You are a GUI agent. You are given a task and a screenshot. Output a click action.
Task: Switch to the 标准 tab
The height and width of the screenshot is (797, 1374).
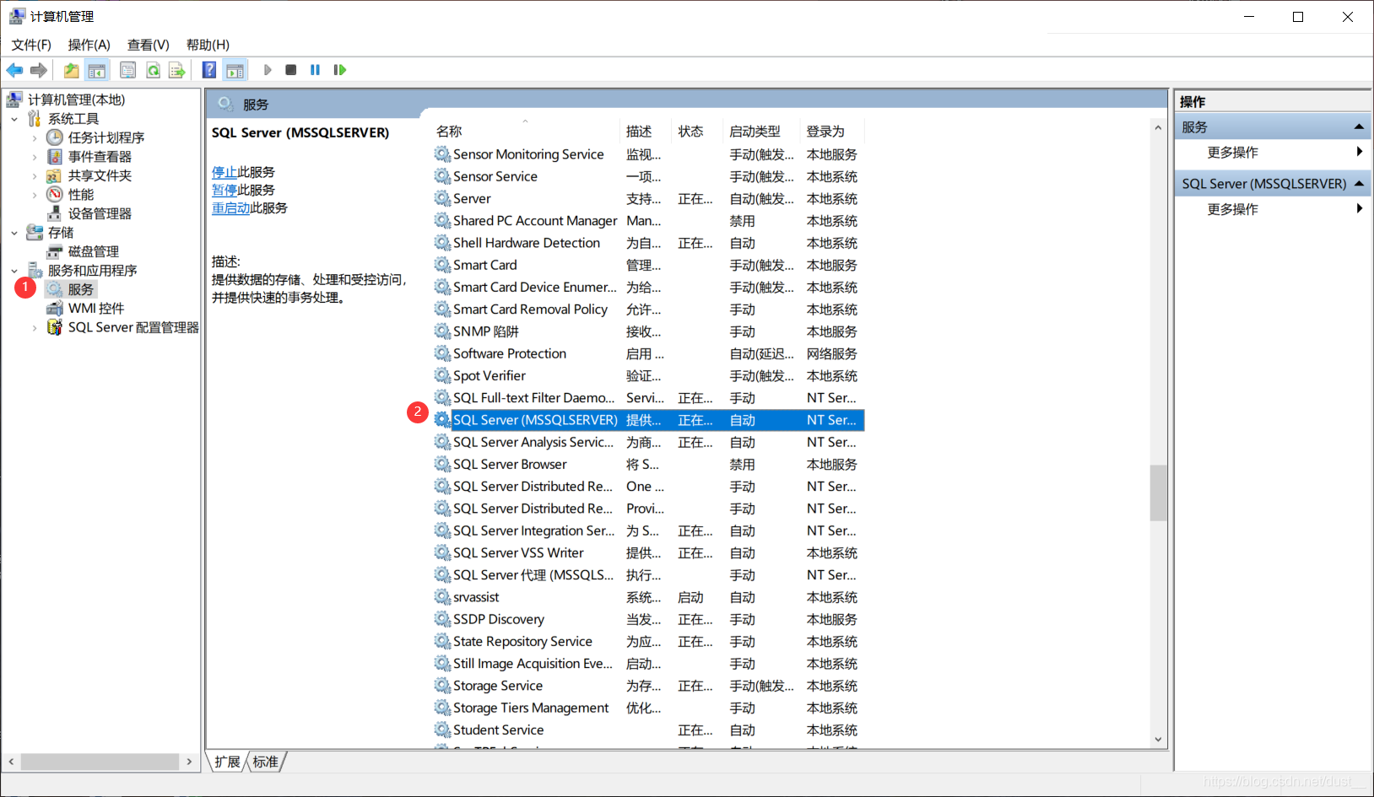pos(265,762)
